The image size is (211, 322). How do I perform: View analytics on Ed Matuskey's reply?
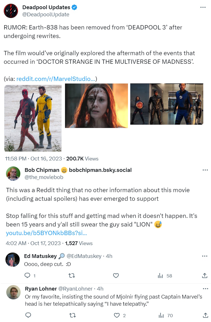165,276
